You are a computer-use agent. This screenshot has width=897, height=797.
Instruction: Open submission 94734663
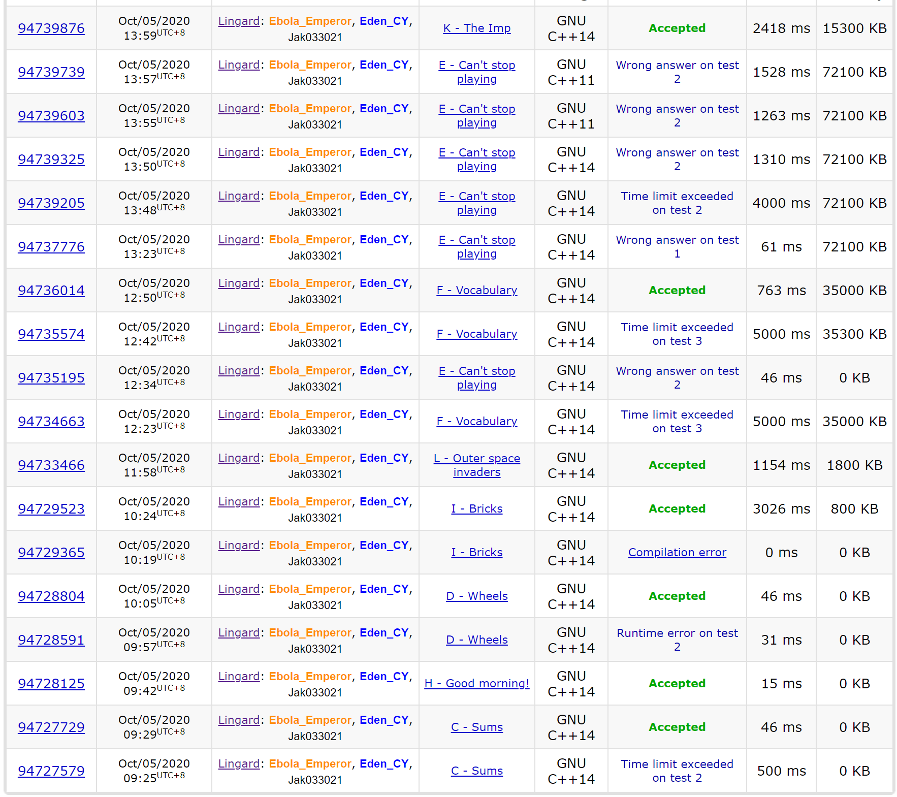pos(51,422)
